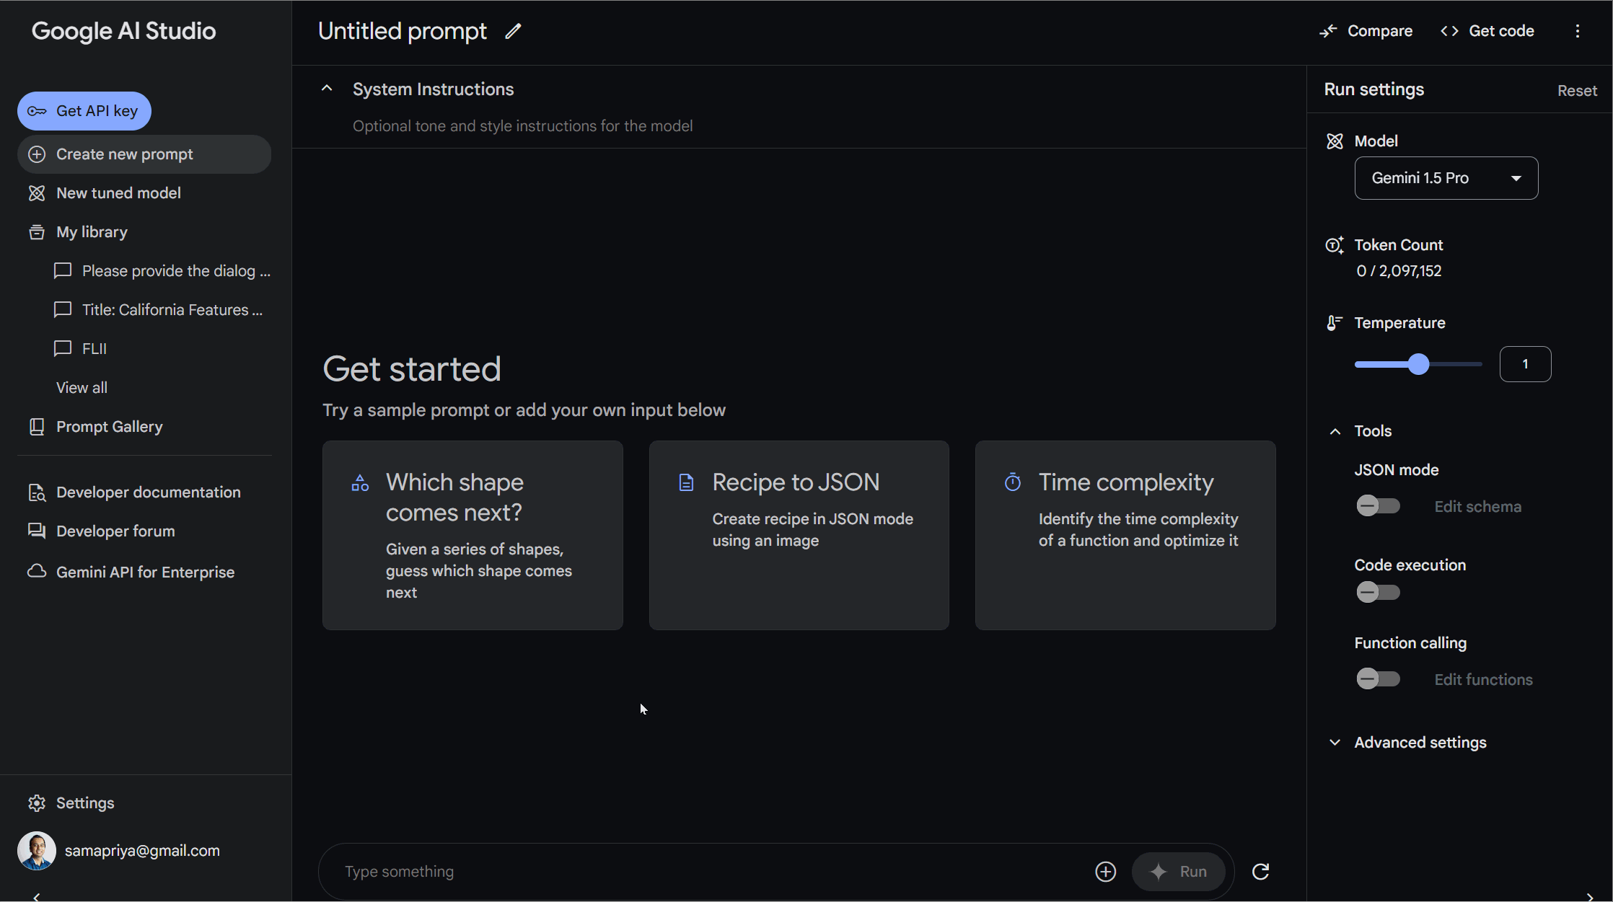
Task: Click View all under My library
Action: pyautogui.click(x=82, y=388)
